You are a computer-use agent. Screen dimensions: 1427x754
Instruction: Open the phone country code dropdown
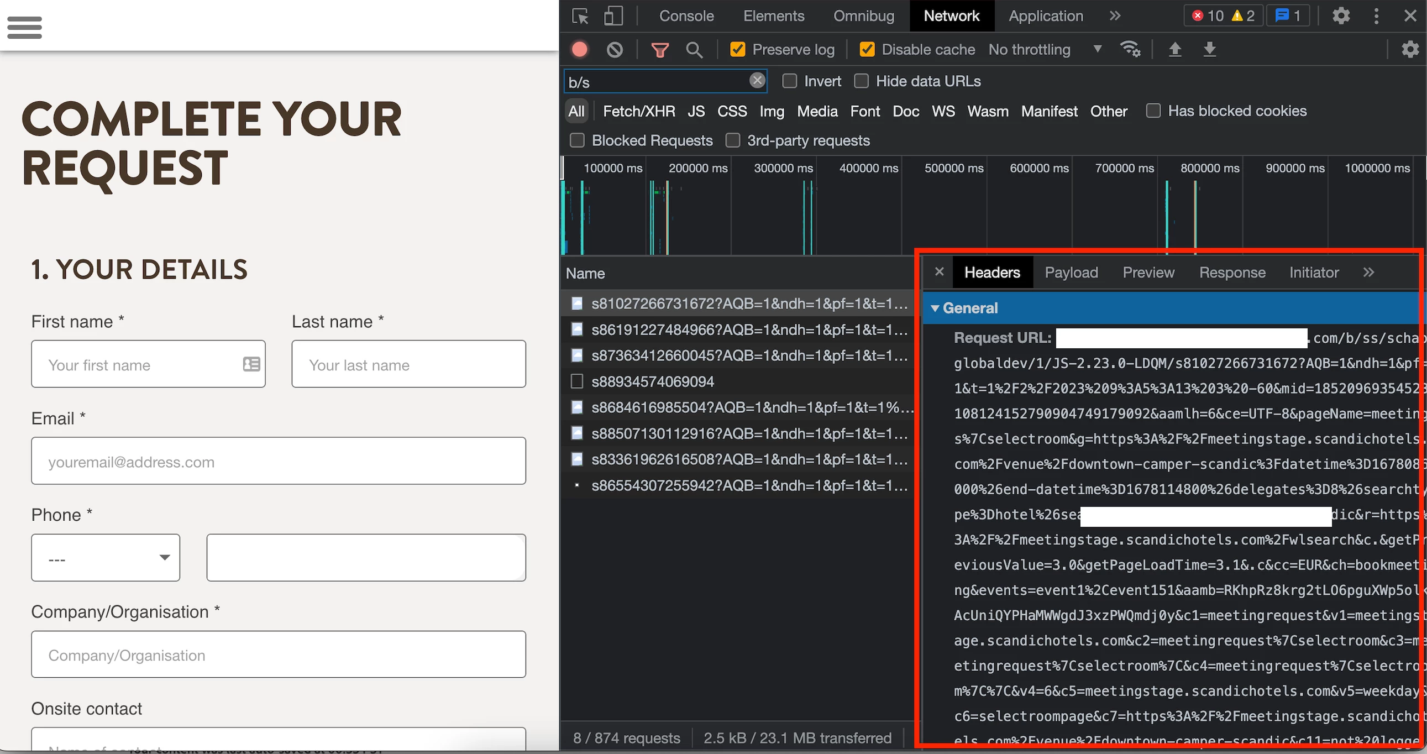[105, 557]
